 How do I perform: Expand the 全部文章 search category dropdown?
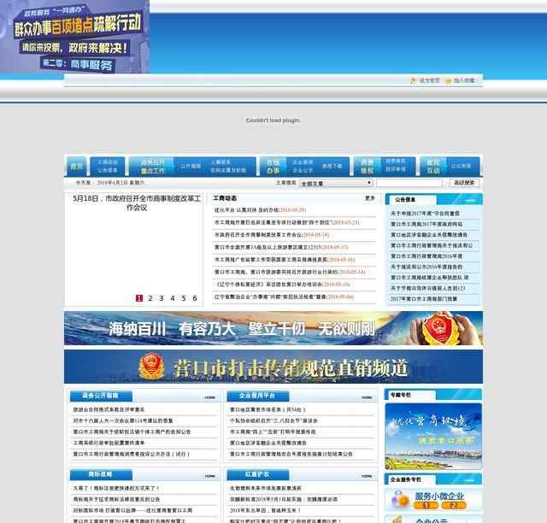tap(336, 183)
